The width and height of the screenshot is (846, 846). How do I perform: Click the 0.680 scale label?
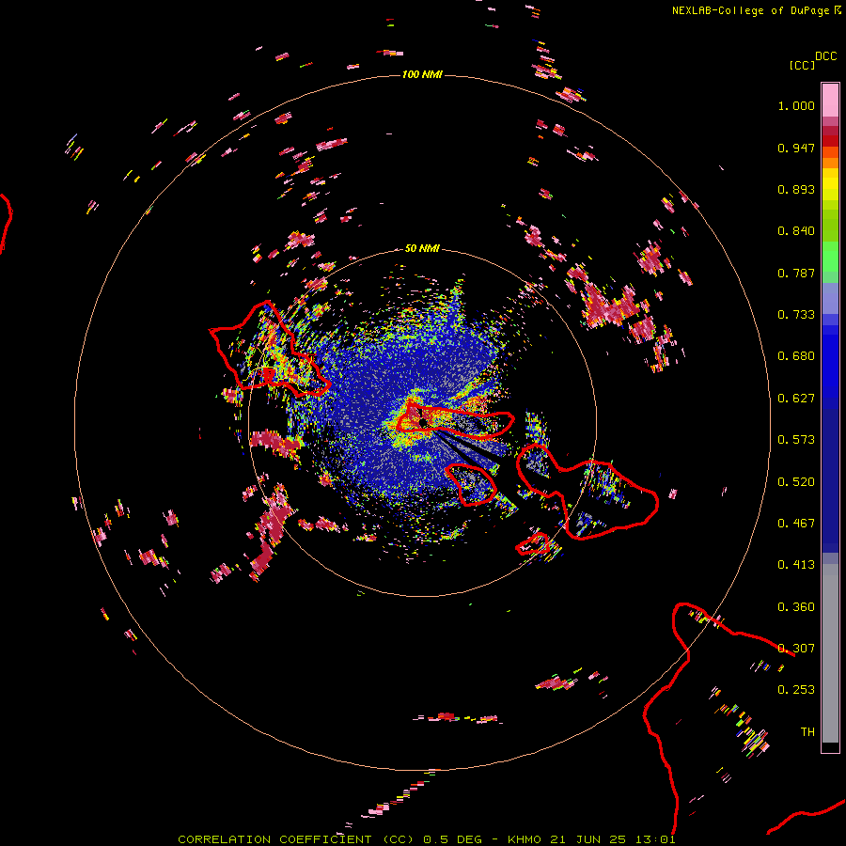(796, 356)
